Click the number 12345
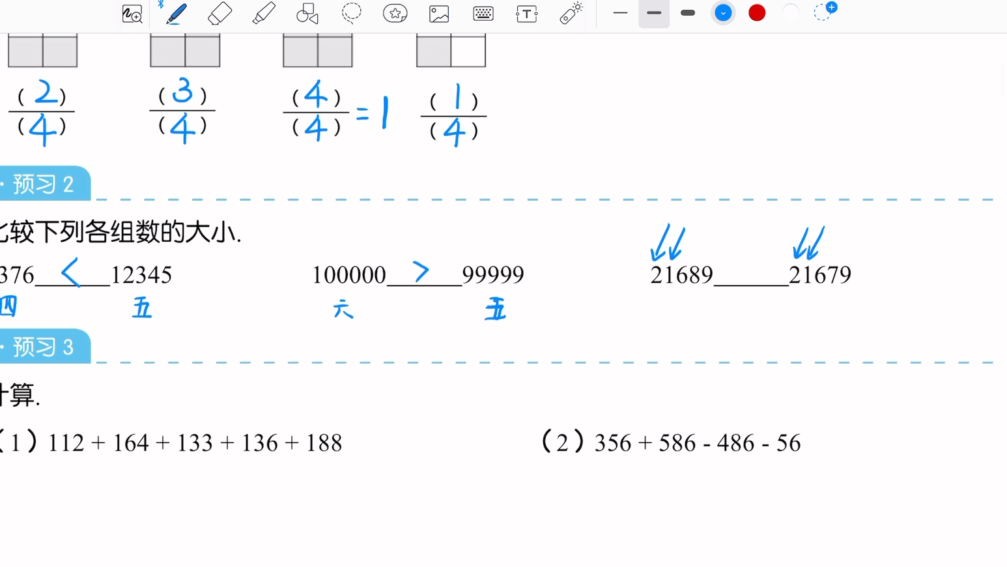 click(x=141, y=275)
